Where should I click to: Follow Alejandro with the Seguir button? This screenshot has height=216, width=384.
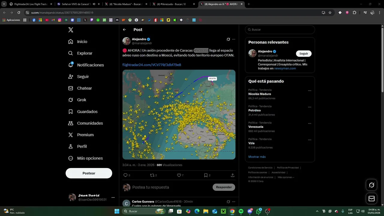[x=304, y=53]
